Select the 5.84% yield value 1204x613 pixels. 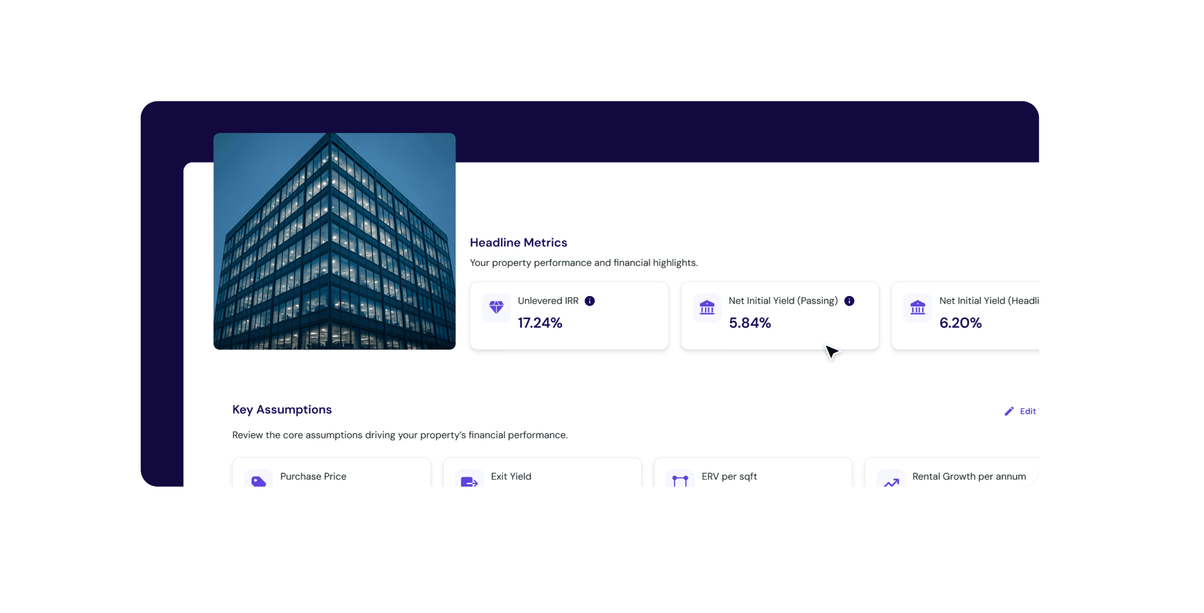[749, 323]
